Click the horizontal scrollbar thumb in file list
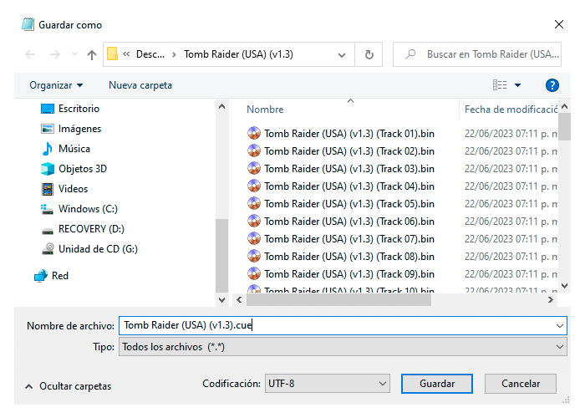The image size is (585, 418). point(338,300)
